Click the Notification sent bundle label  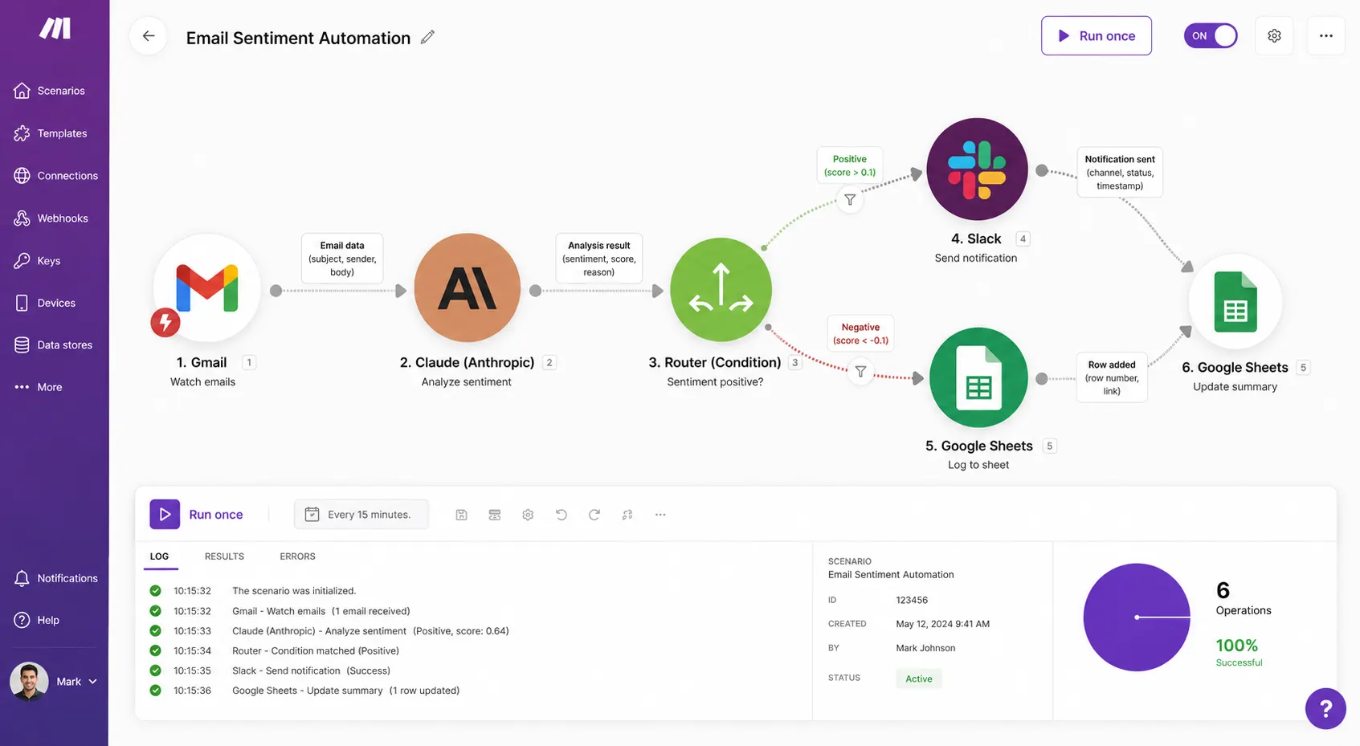click(x=1120, y=173)
